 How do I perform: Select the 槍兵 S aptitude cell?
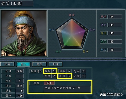point(50,71)
